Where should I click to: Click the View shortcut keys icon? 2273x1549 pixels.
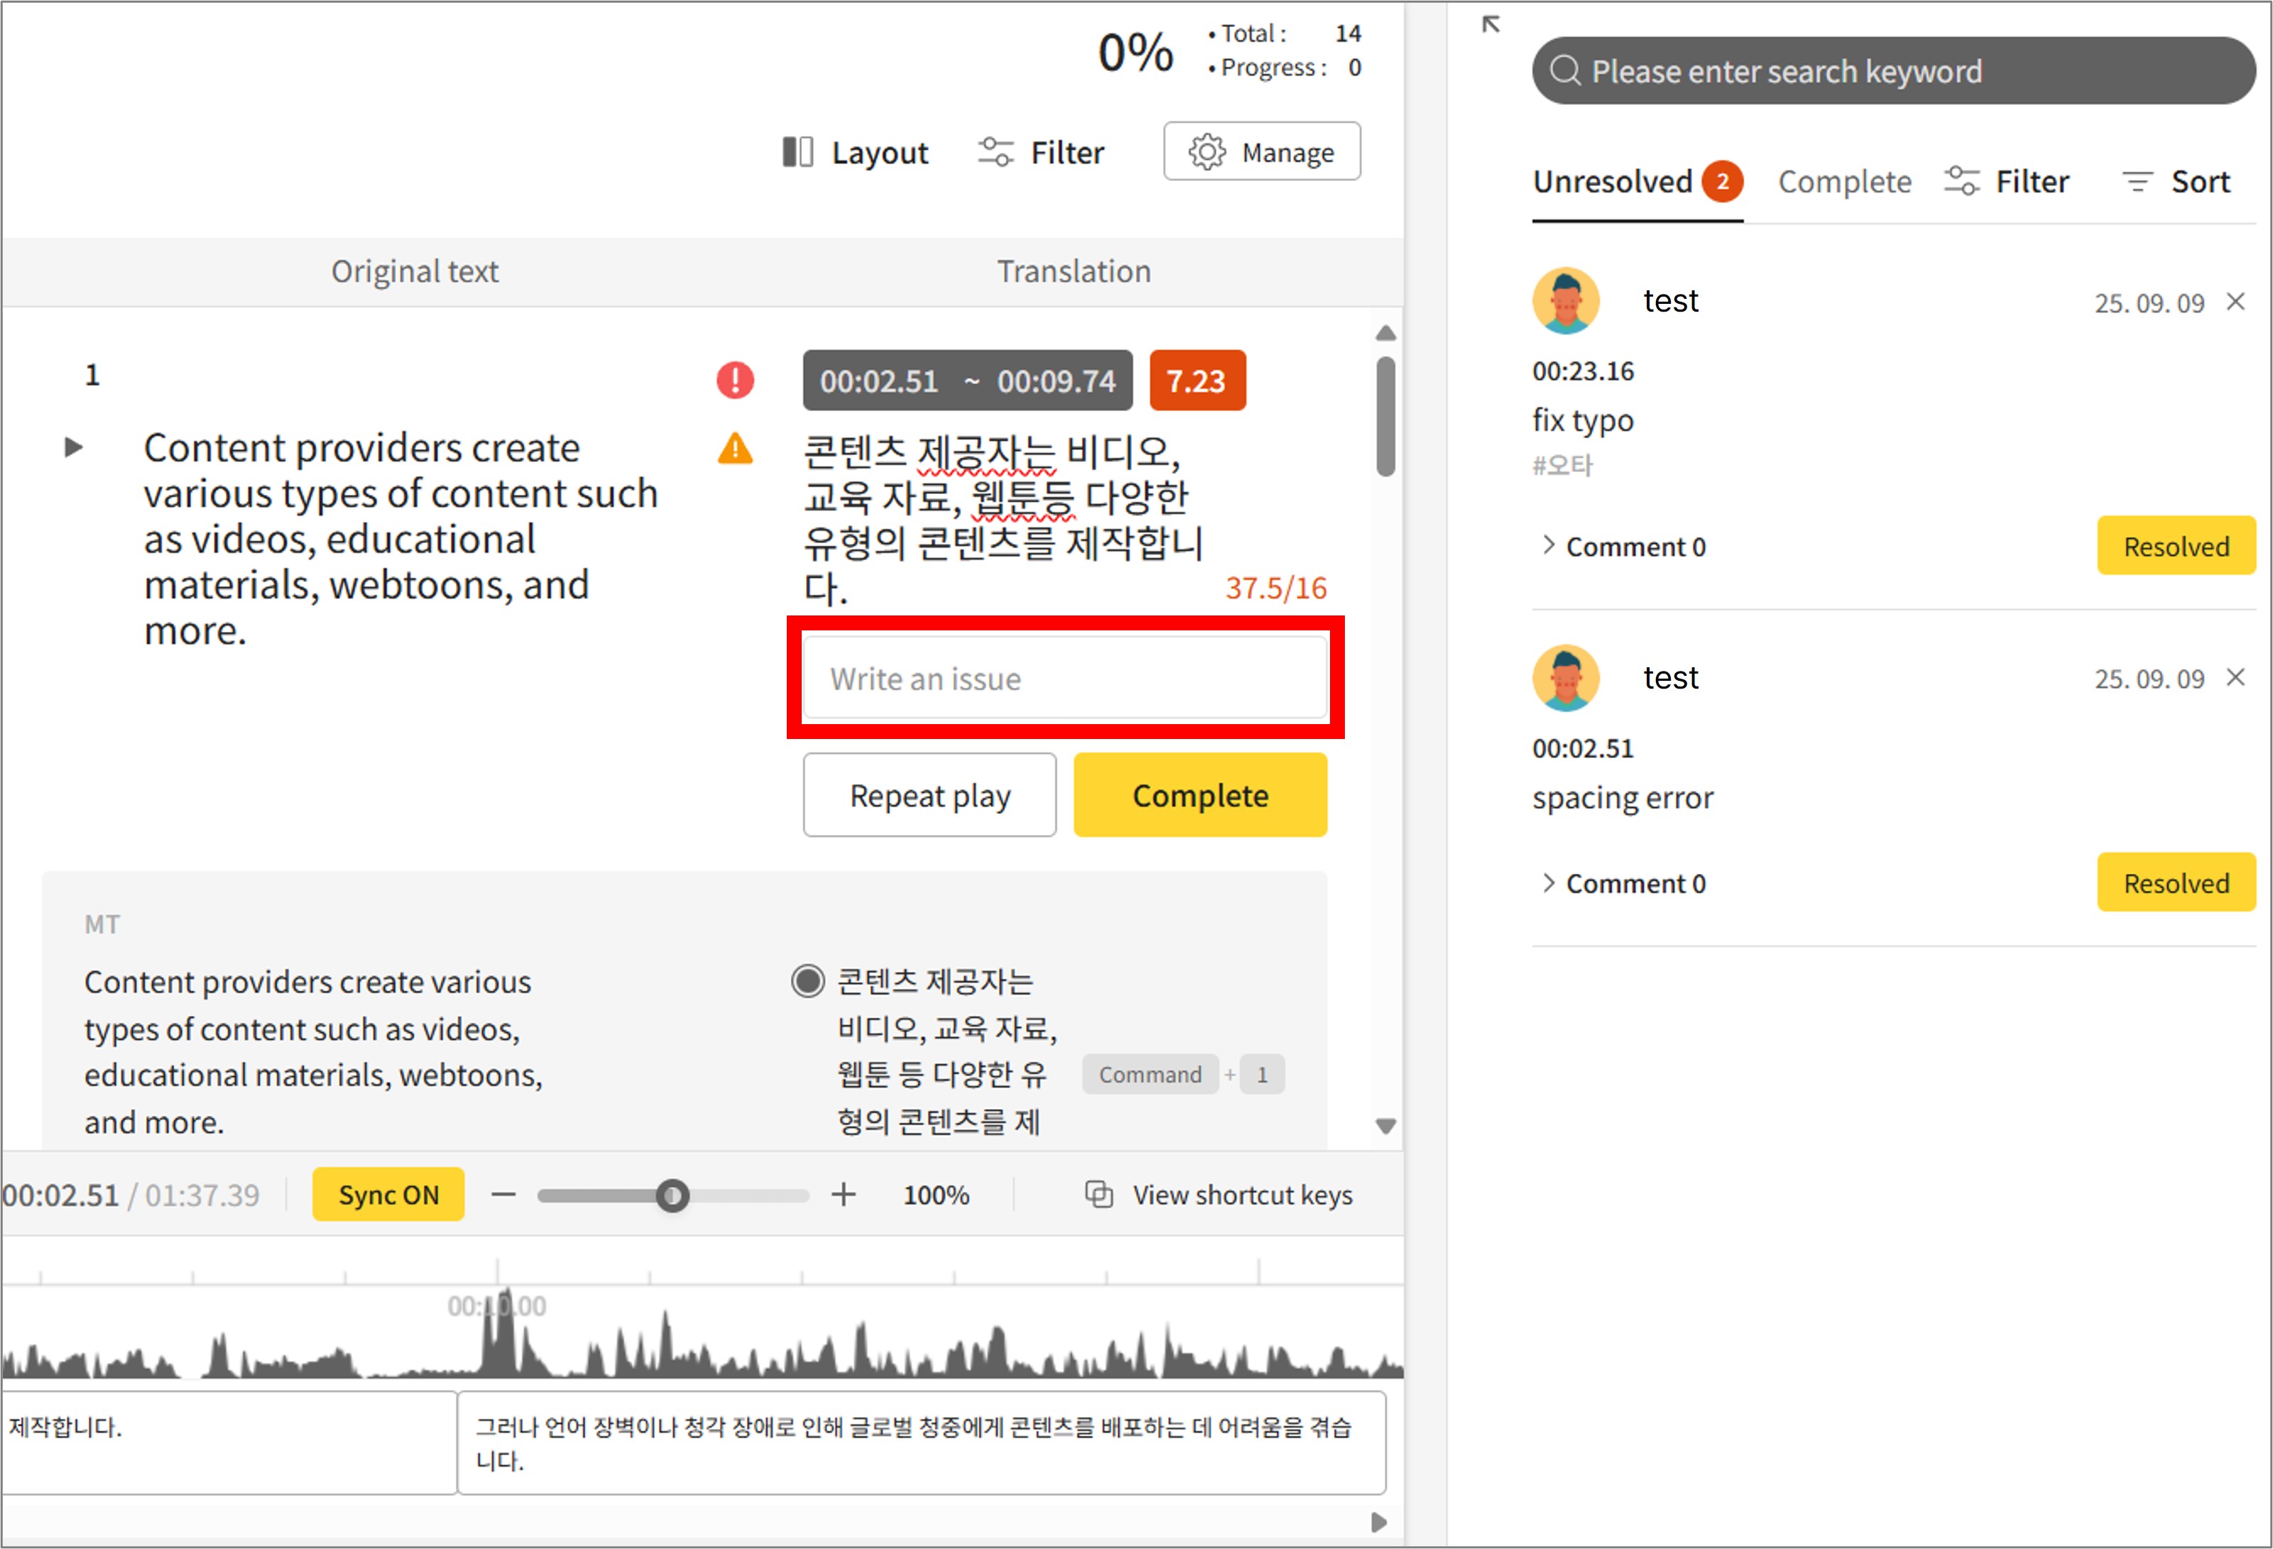click(1099, 1194)
